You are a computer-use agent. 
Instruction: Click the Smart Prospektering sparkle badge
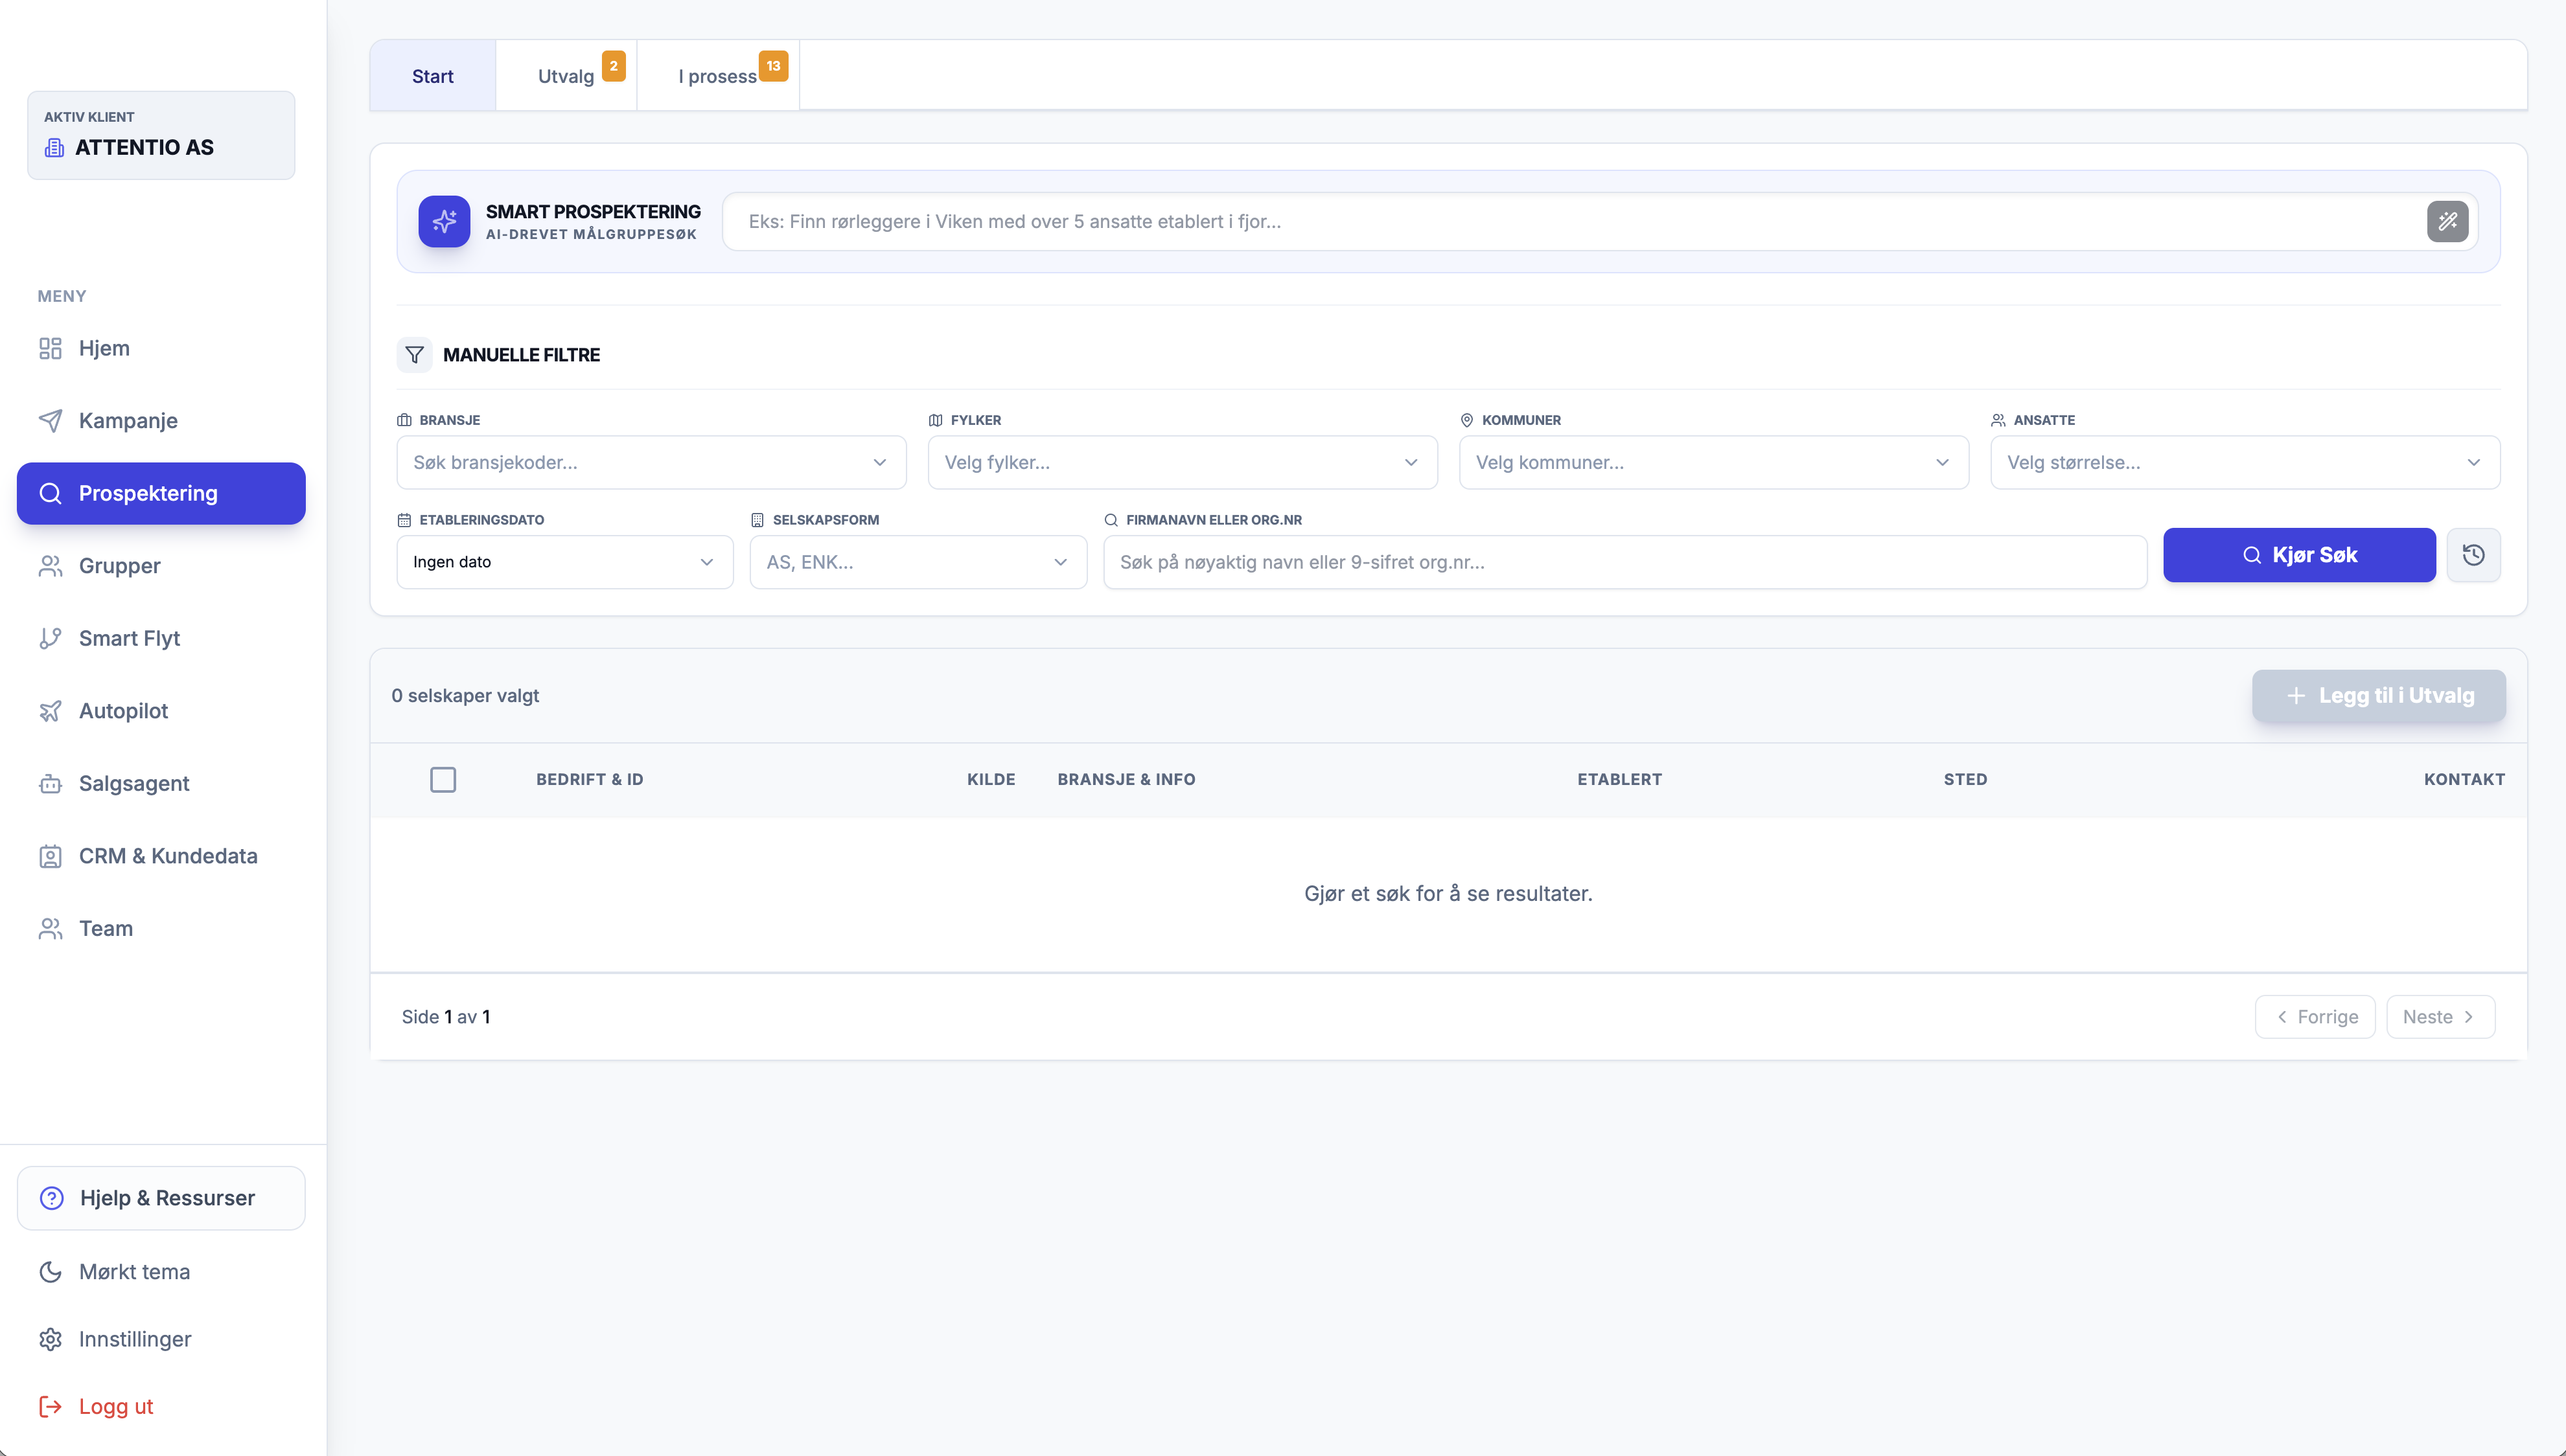[444, 221]
